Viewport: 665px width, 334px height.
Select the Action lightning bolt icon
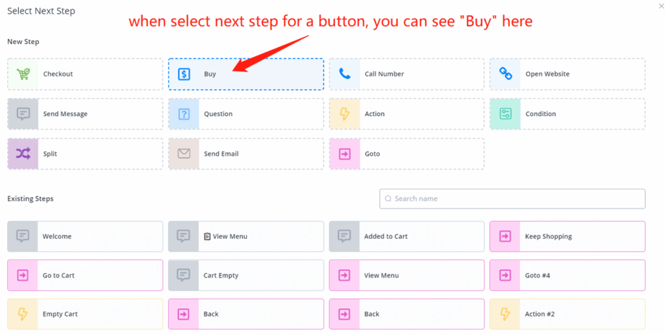[345, 114]
